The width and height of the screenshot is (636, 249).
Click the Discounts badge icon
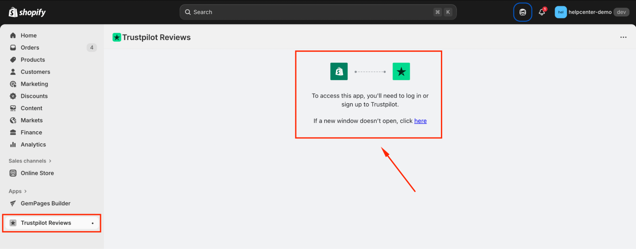click(13, 96)
